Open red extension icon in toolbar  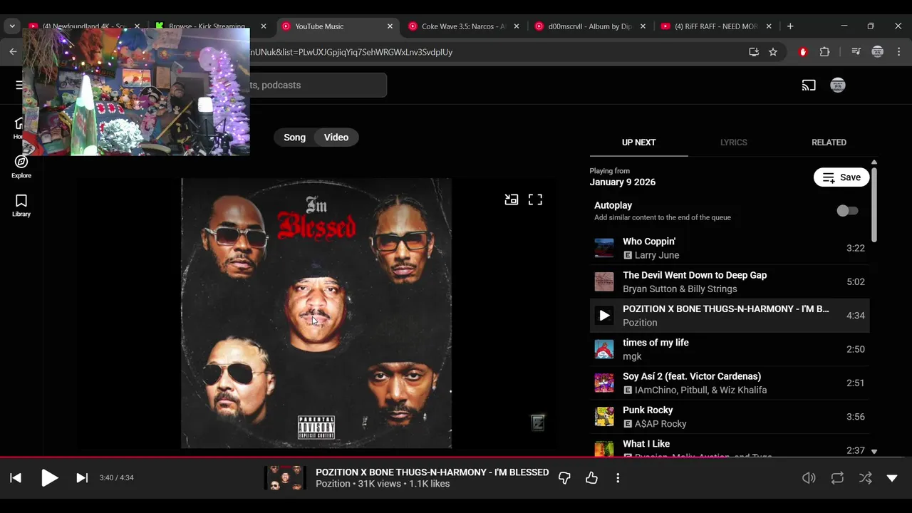click(803, 52)
